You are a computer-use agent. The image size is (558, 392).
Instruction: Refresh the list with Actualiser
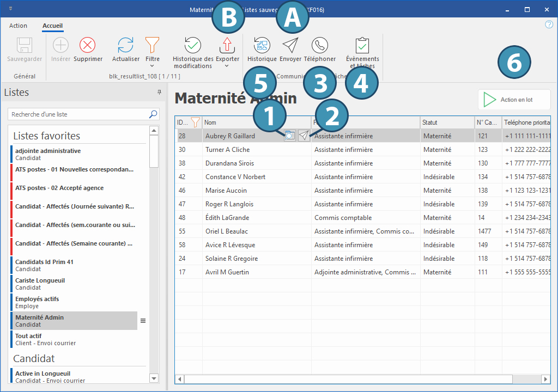point(126,45)
